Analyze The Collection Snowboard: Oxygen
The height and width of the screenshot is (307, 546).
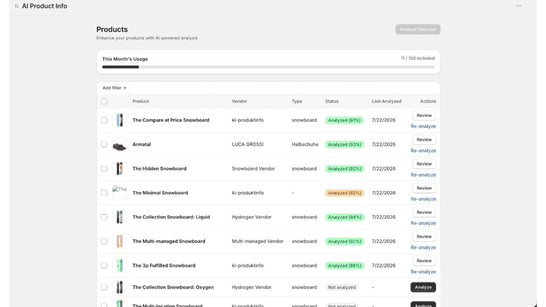coord(423,287)
